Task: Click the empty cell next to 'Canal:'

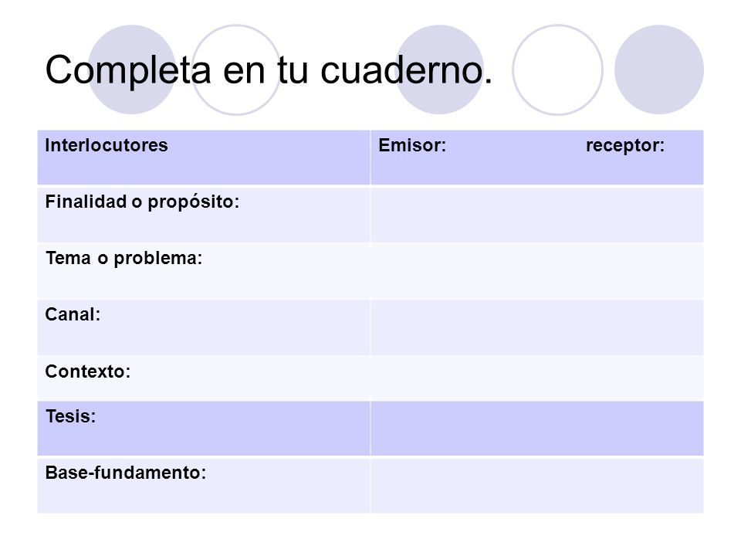Action: (537, 327)
